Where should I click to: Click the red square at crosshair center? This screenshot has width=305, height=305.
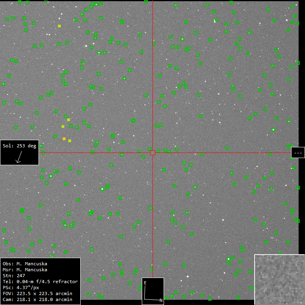point(152,152)
